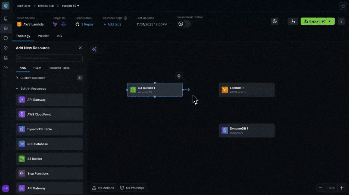Choose S3 Bucket resource
The width and height of the screenshot is (349, 195).
coord(49,159)
